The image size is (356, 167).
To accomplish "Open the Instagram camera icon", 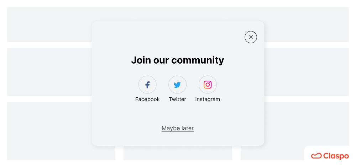I will tap(208, 85).
